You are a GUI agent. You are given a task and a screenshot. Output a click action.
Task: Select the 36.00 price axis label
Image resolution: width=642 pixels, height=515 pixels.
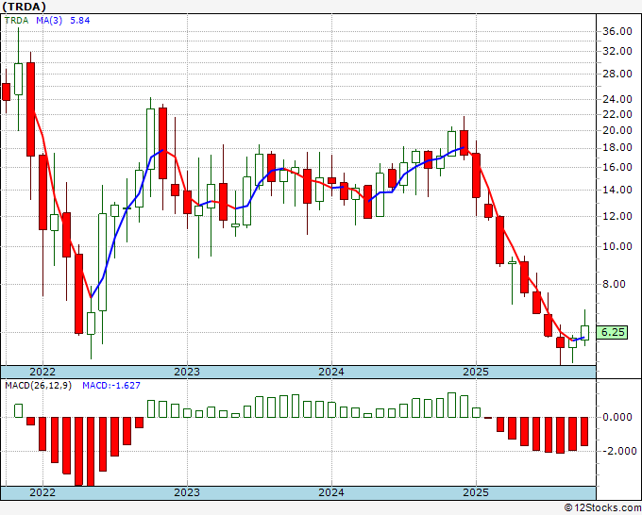click(x=617, y=32)
